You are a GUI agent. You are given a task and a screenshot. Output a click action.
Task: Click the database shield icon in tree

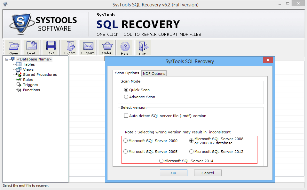(x=13, y=59)
